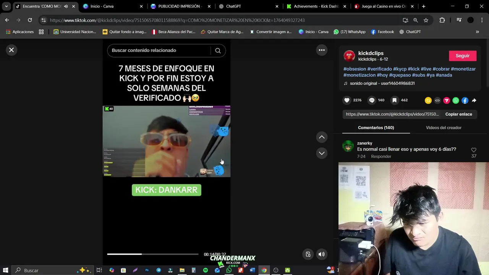489x275 pixels.
Task: Toggle video volume mute speaker icon
Action: click(x=322, y=254)
